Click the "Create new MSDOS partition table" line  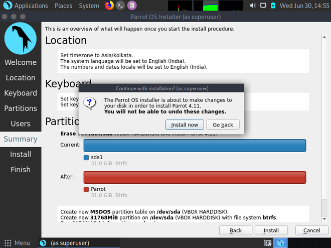tap(144, 212)
